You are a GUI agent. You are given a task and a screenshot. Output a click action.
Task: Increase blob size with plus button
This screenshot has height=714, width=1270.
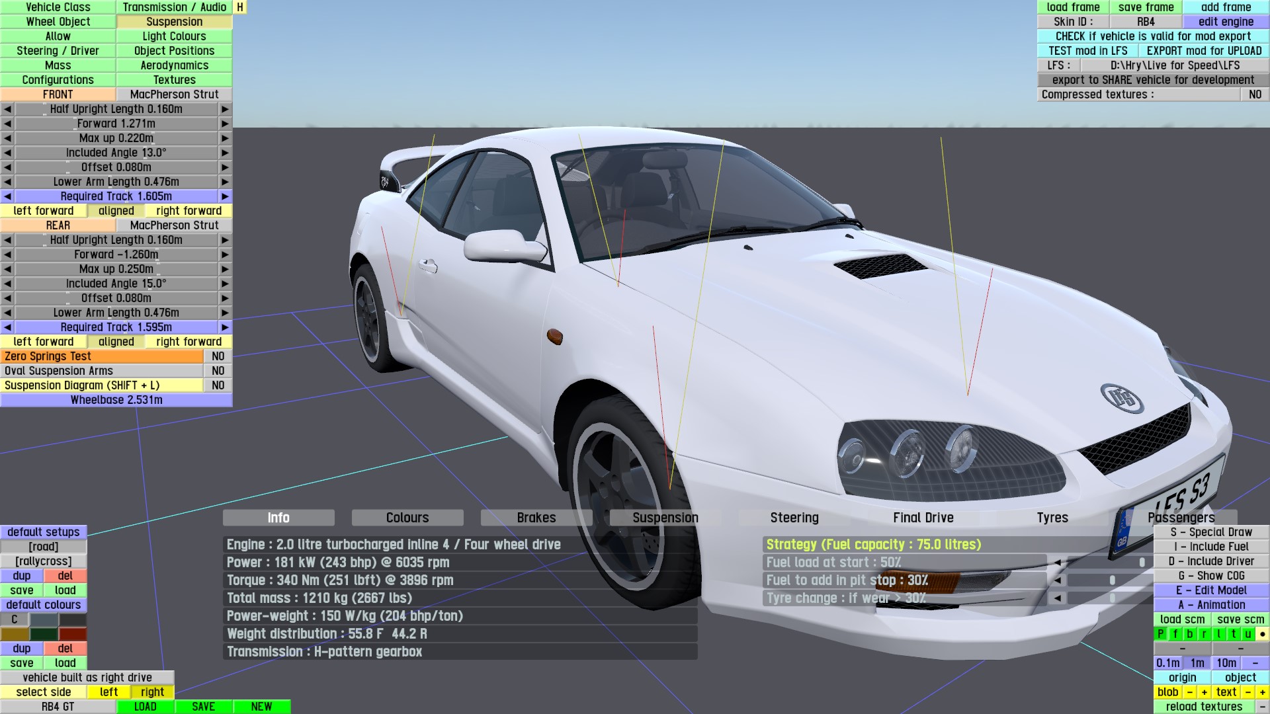pyautogui.click(x=1204, y=692)
